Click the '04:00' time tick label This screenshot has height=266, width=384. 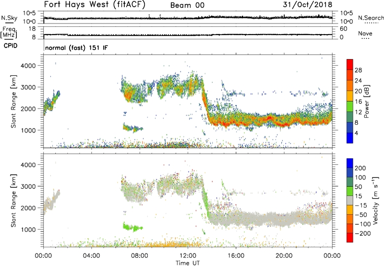pos(91,256)
